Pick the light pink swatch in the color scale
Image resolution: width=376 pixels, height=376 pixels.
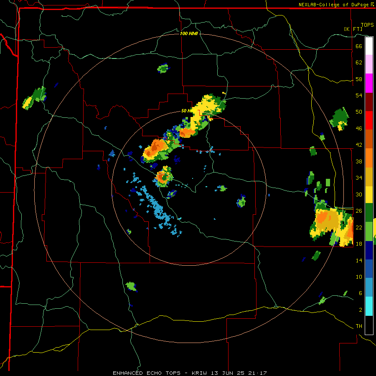pos(369,64)
